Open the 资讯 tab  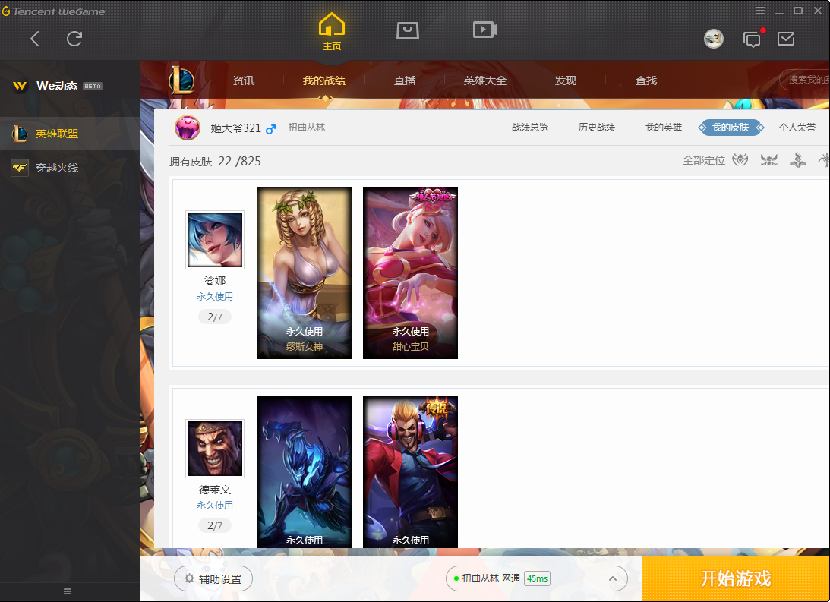pos(244,80)
